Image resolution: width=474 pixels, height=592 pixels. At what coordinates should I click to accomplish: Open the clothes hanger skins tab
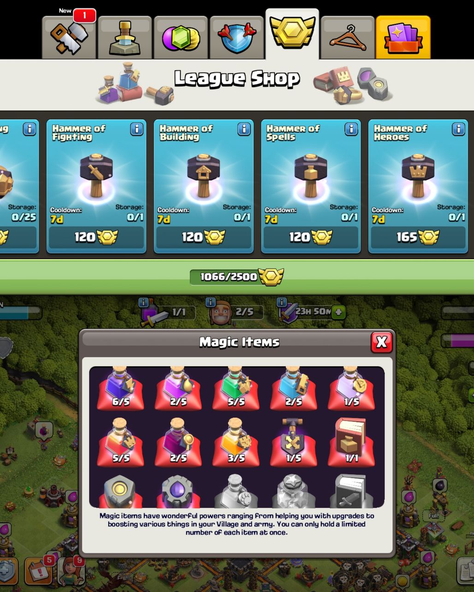point(348,38)
